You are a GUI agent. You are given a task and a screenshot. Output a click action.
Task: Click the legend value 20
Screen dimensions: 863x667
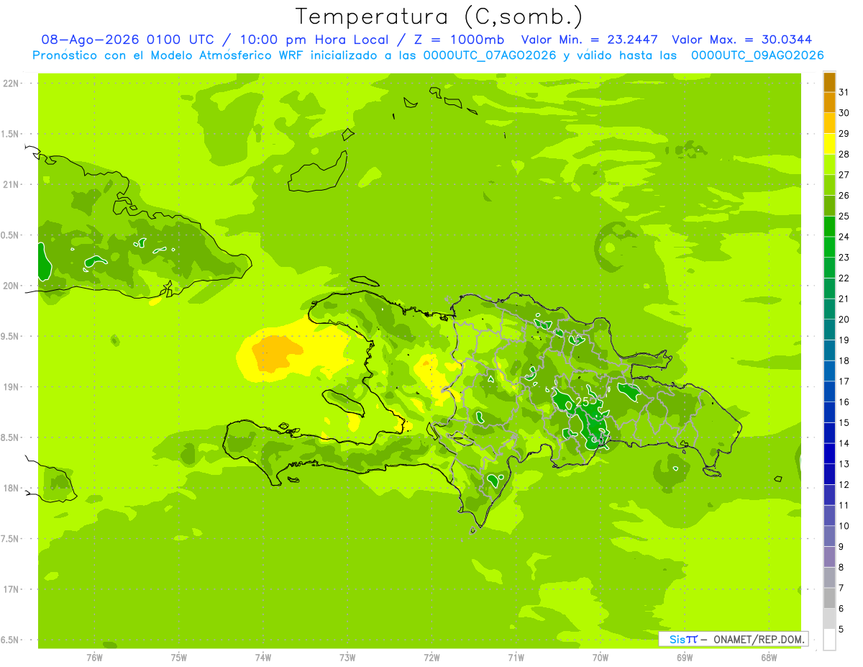tap(844, 319)
